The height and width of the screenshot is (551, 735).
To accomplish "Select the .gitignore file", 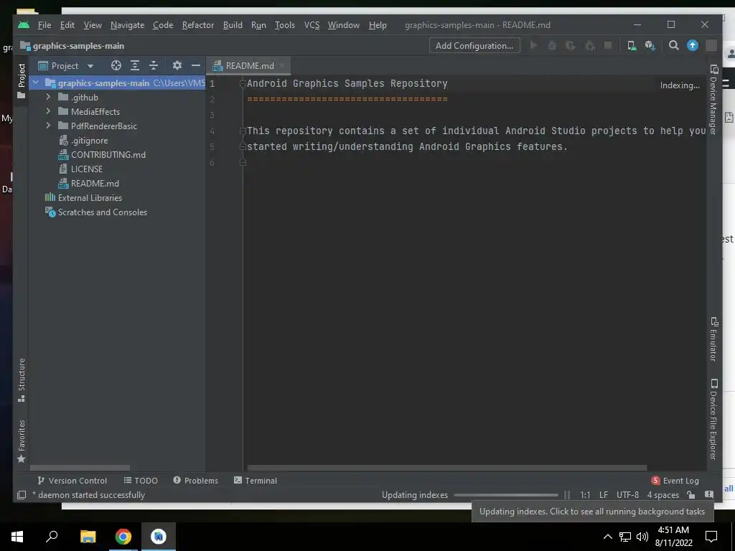I will coord(89,140).
